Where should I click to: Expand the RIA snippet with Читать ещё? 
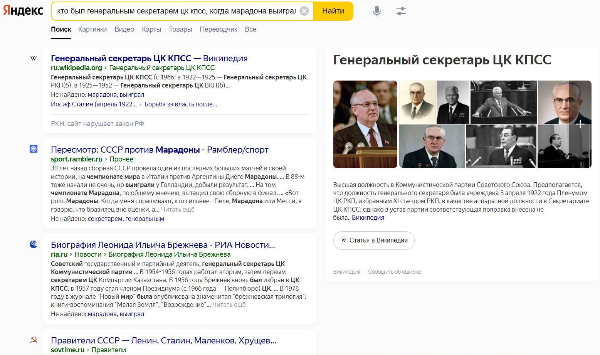click(229, 305)
